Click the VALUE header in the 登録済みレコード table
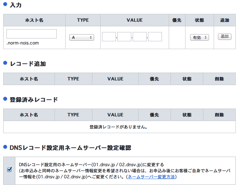 [x=115, y=115]
